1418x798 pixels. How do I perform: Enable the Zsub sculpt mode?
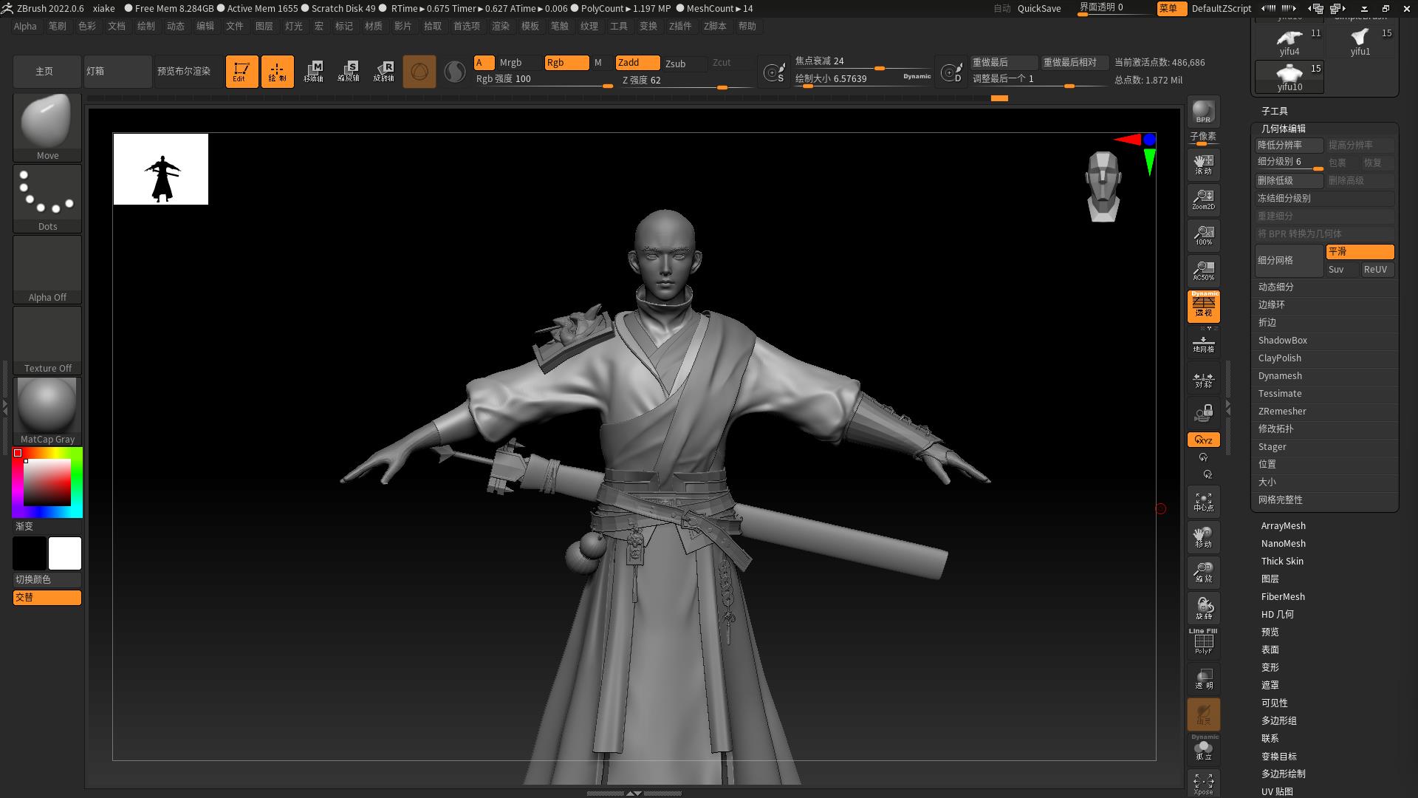coord(675,64)
